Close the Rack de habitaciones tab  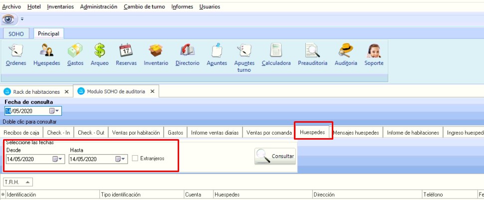click(x=66, y=92)
